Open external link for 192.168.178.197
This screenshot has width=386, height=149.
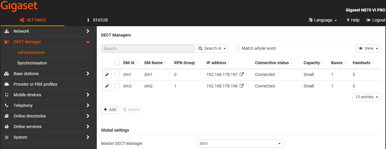coord(242,74)
